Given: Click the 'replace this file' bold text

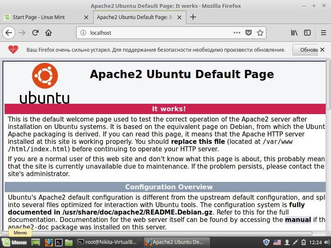Looking at the screenshot, I should (198, 141).
